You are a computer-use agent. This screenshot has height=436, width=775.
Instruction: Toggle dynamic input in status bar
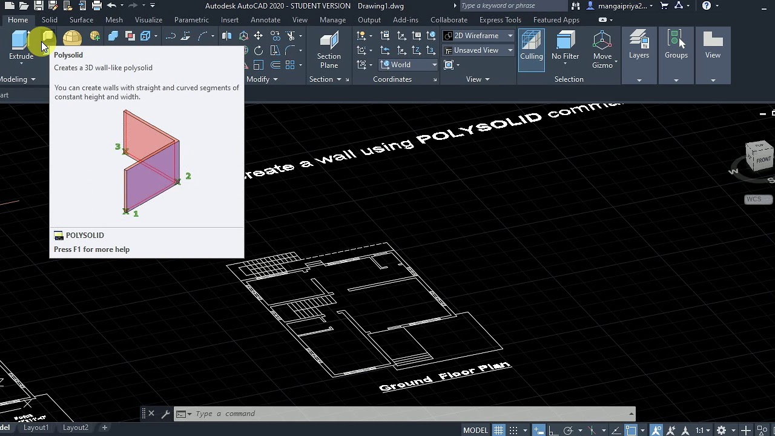[x=538, y=430]
